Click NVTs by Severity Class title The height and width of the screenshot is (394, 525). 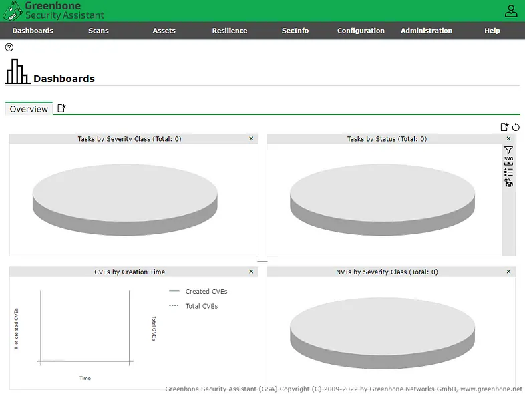[387, 272]
